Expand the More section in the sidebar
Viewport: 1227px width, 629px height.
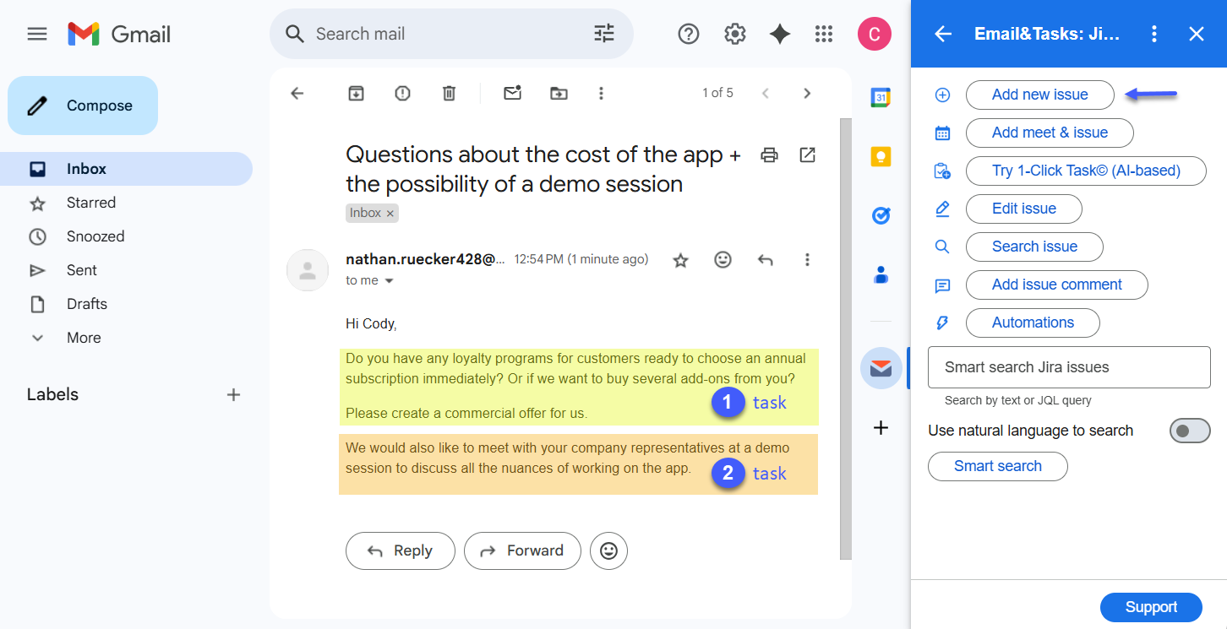point(83,338)
